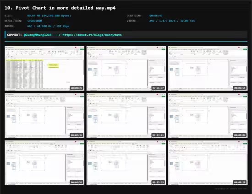Image resolution: width=252 pixels, height=194 pixels.
Task: View the video frame at 00:06:20
Action: pos(208,163)
